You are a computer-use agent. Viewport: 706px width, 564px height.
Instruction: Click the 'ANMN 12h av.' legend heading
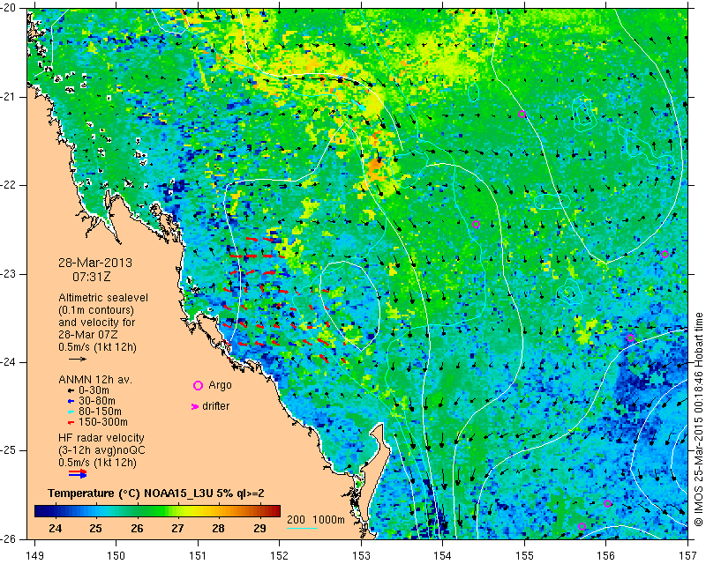click(95, 380)
